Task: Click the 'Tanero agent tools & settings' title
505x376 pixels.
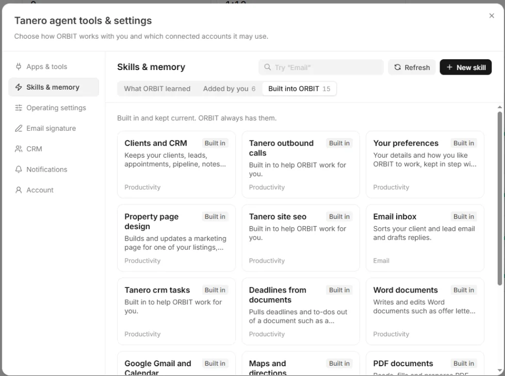Action: pyautogui.click(x=83, y=21)
